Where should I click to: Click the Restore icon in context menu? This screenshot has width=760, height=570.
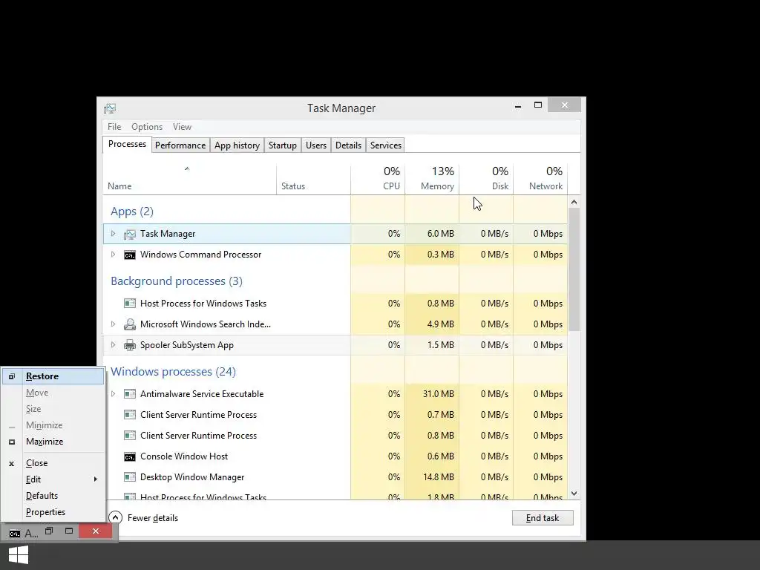point(12,376)
